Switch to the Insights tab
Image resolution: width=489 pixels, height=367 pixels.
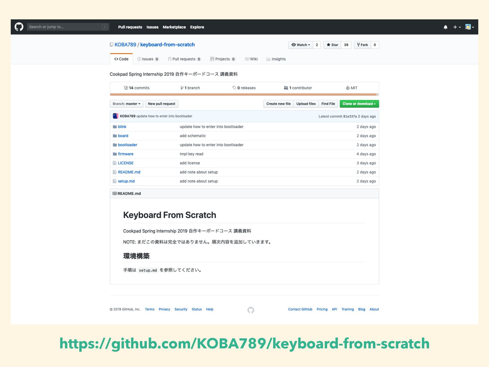(276, 59)
